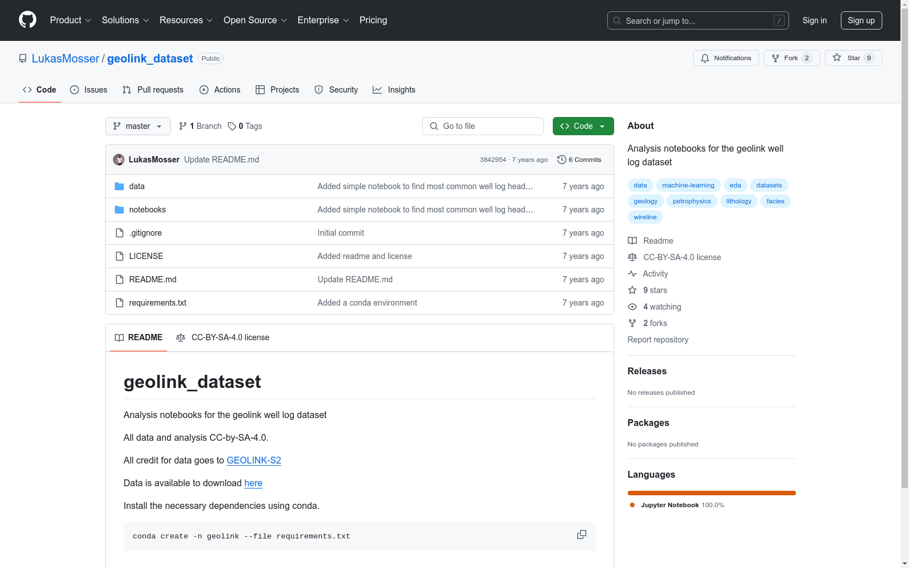Viewport: 909px width, 568px height.
Task: Click the petrophysics topic tag
Action: 691,201
